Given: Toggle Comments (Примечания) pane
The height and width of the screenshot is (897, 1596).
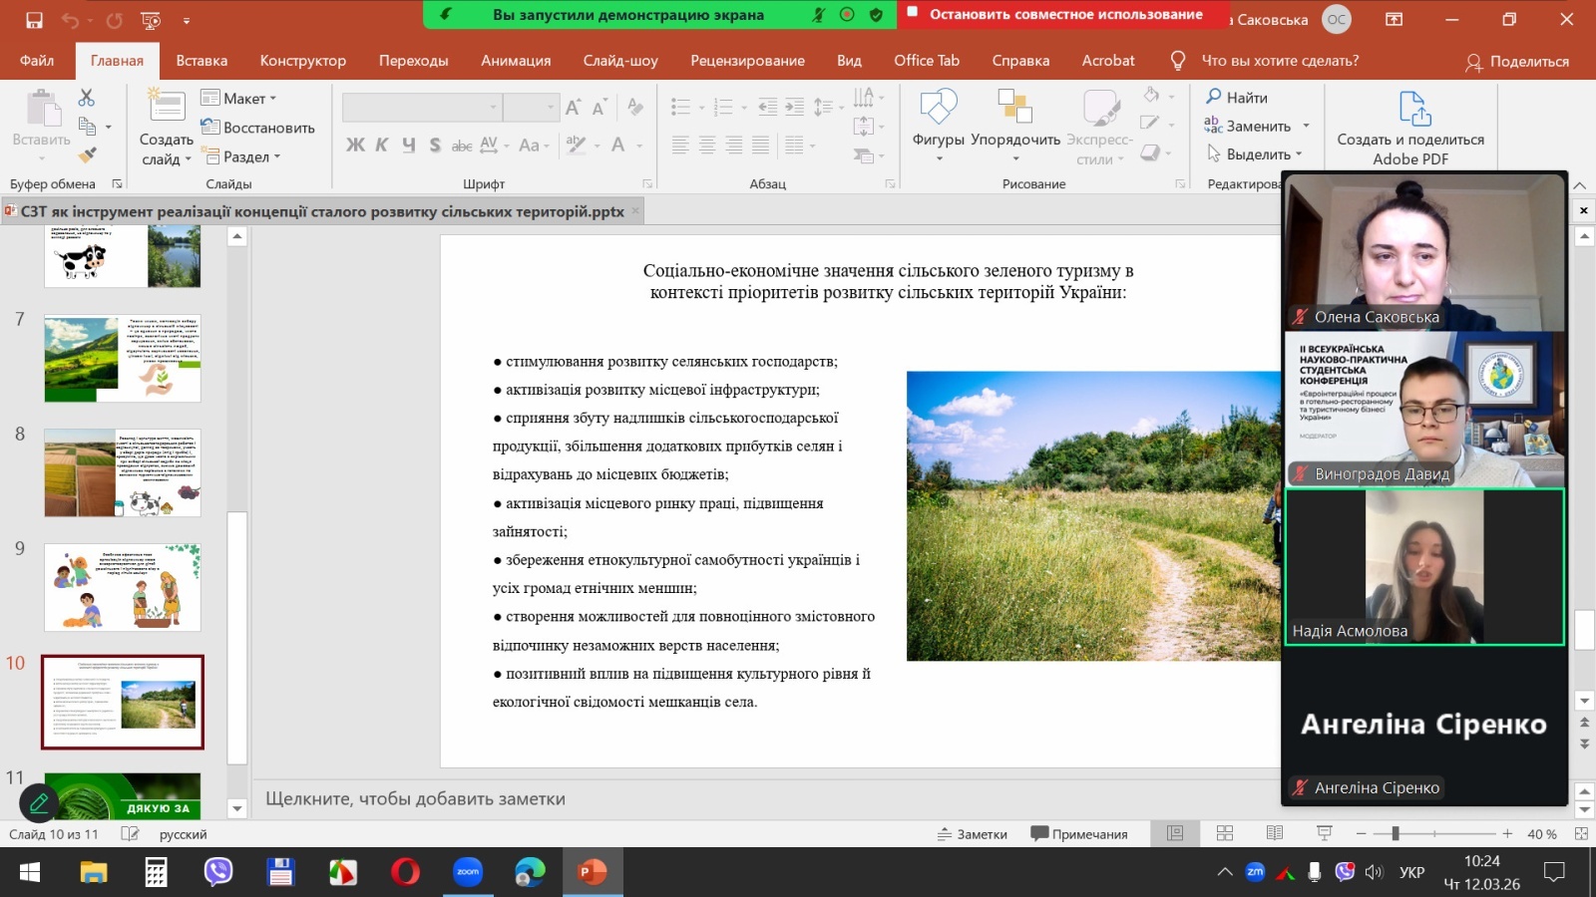Looking at the screenshot, I should (1079, 834).
